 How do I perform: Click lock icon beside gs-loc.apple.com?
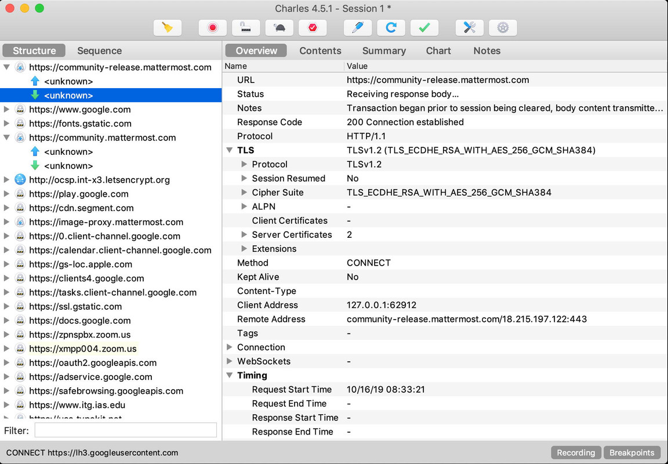tap(20, 264)
